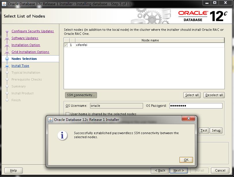Click the Java icon in dialog title bar
Image resolution: width=234 pixels, height=177 pixels.
pos(50,120)
